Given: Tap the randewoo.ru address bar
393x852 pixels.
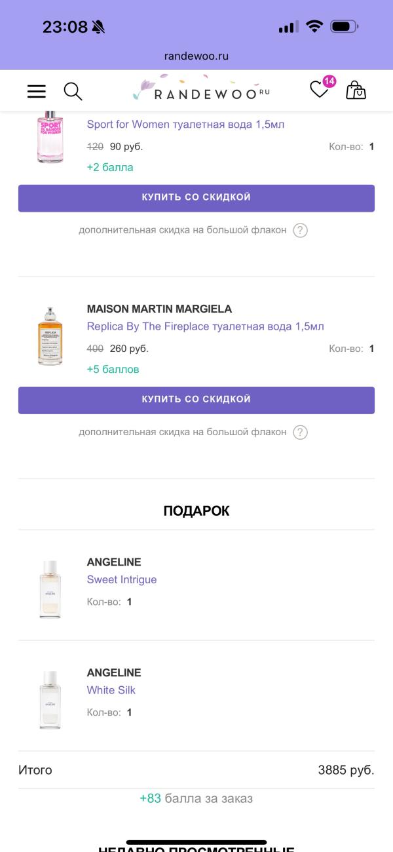Looking at the screenshot, I should coord(196,56).
